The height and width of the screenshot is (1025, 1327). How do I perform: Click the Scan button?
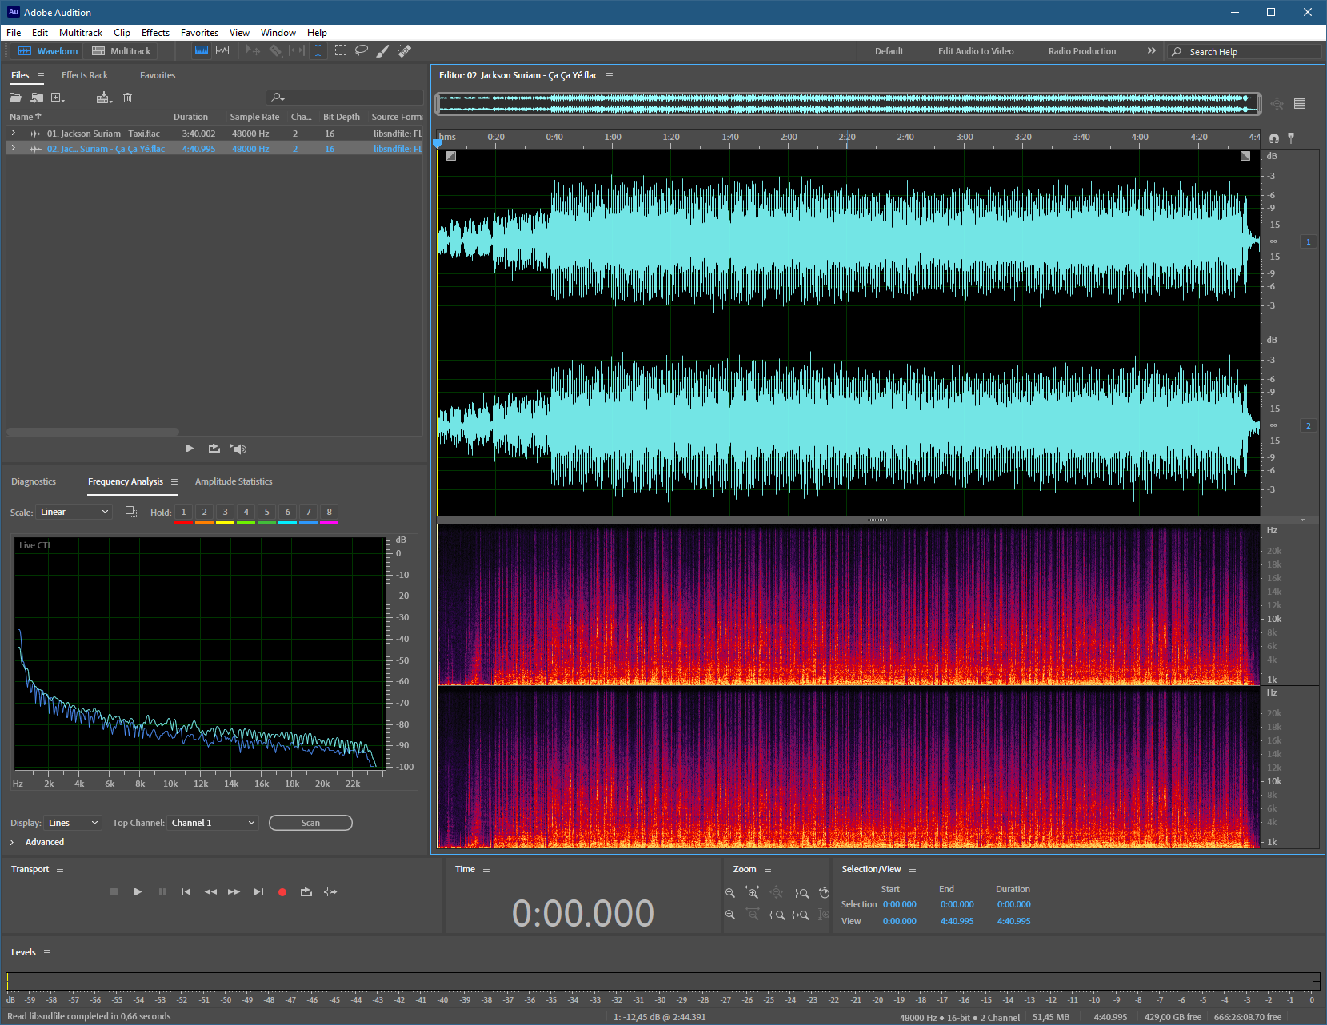(x=310, y=823)
